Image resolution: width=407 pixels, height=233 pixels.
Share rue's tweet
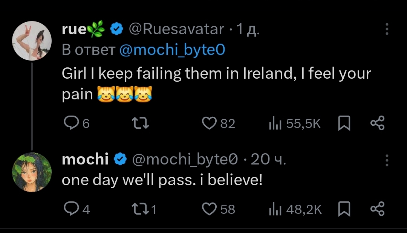coord(378,123)
